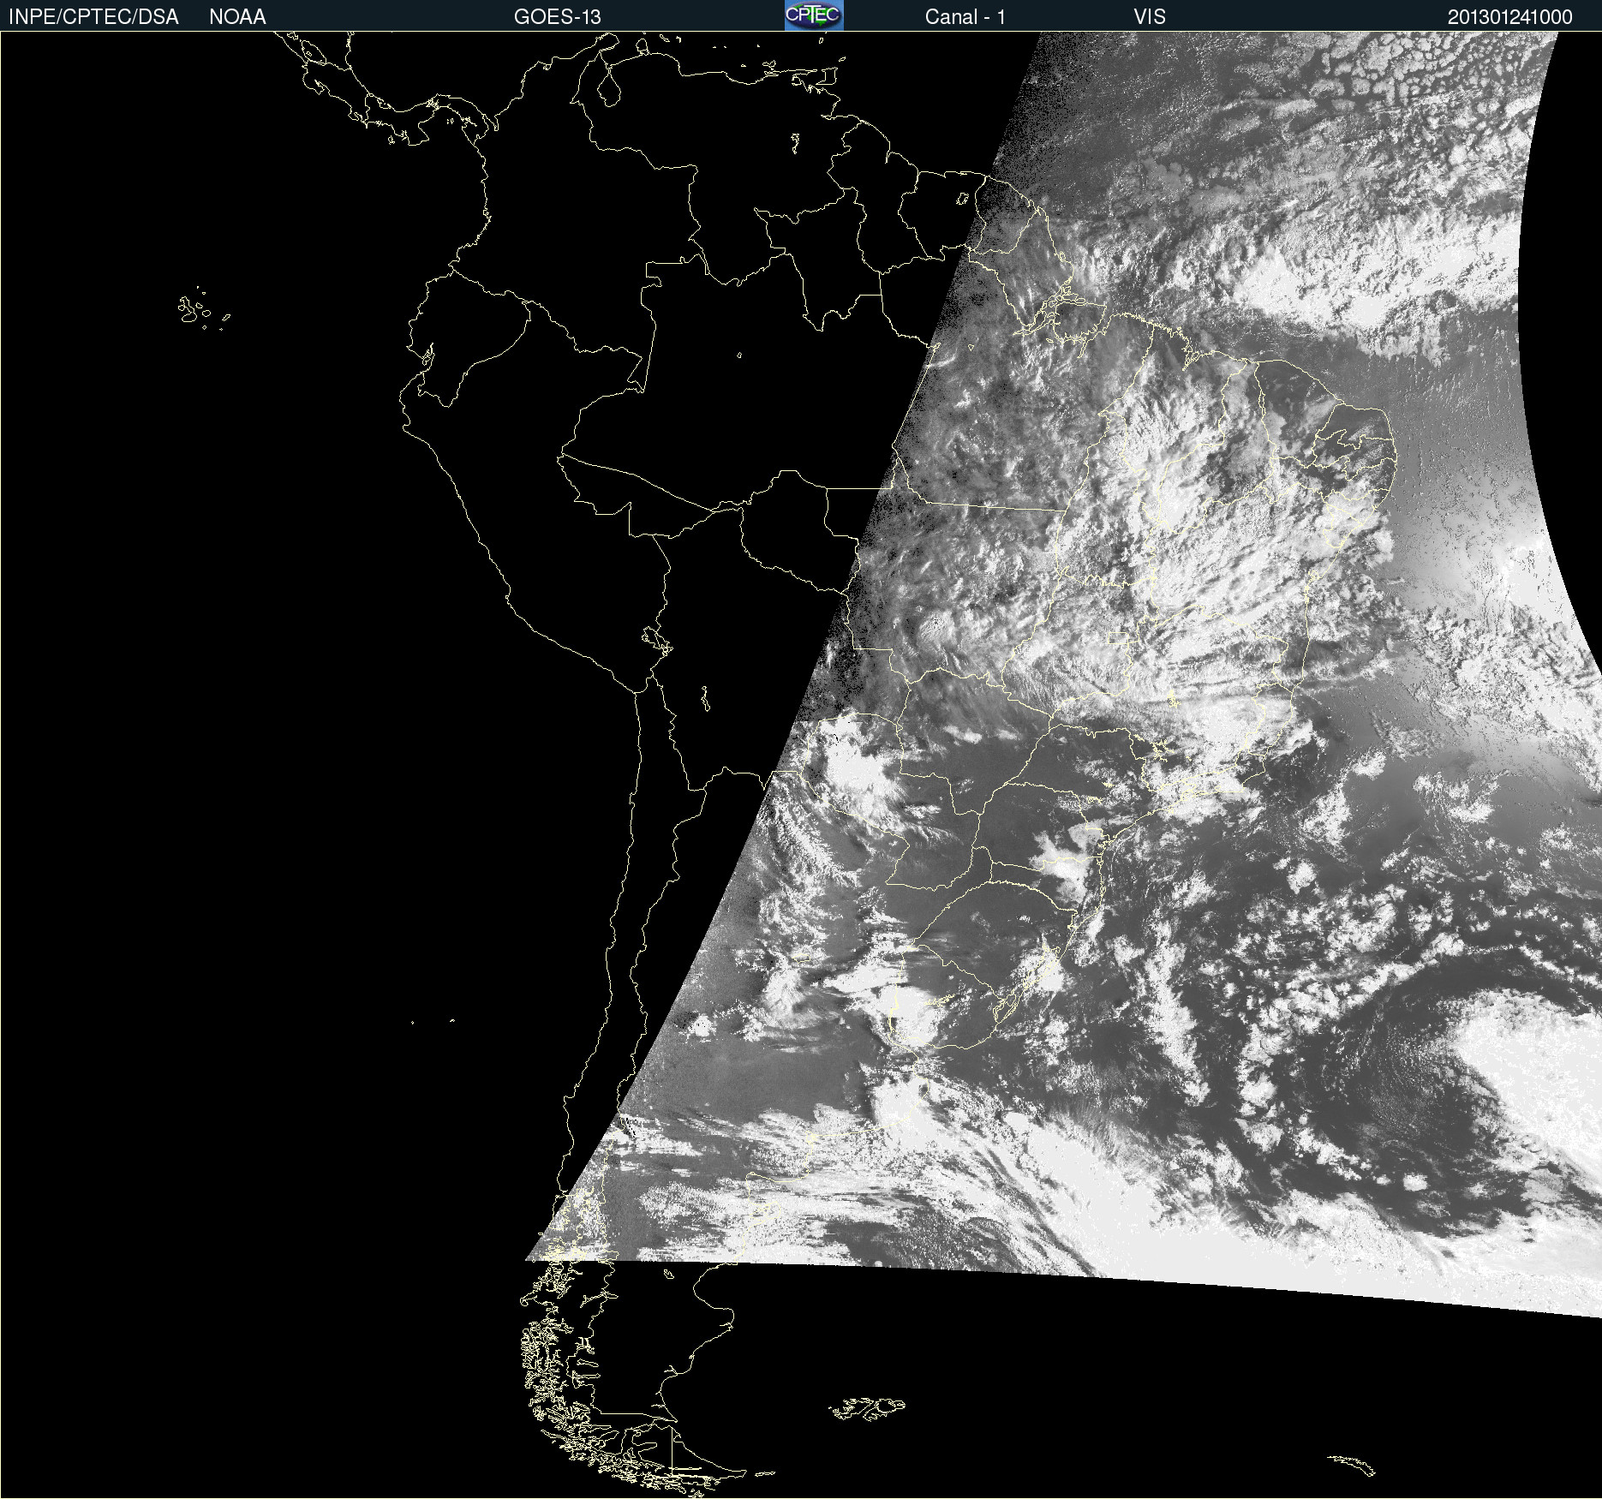
Task: Click the Canal - 1 label
Action: (x=965, y=17)
